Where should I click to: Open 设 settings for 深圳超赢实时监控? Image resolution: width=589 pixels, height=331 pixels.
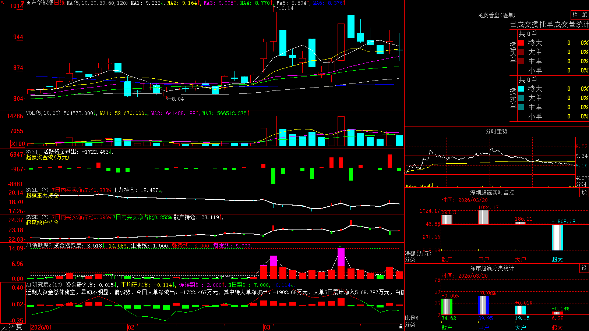(584, 192)
